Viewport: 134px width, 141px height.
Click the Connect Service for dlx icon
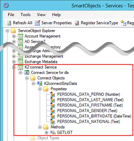(x=27, y=73)
